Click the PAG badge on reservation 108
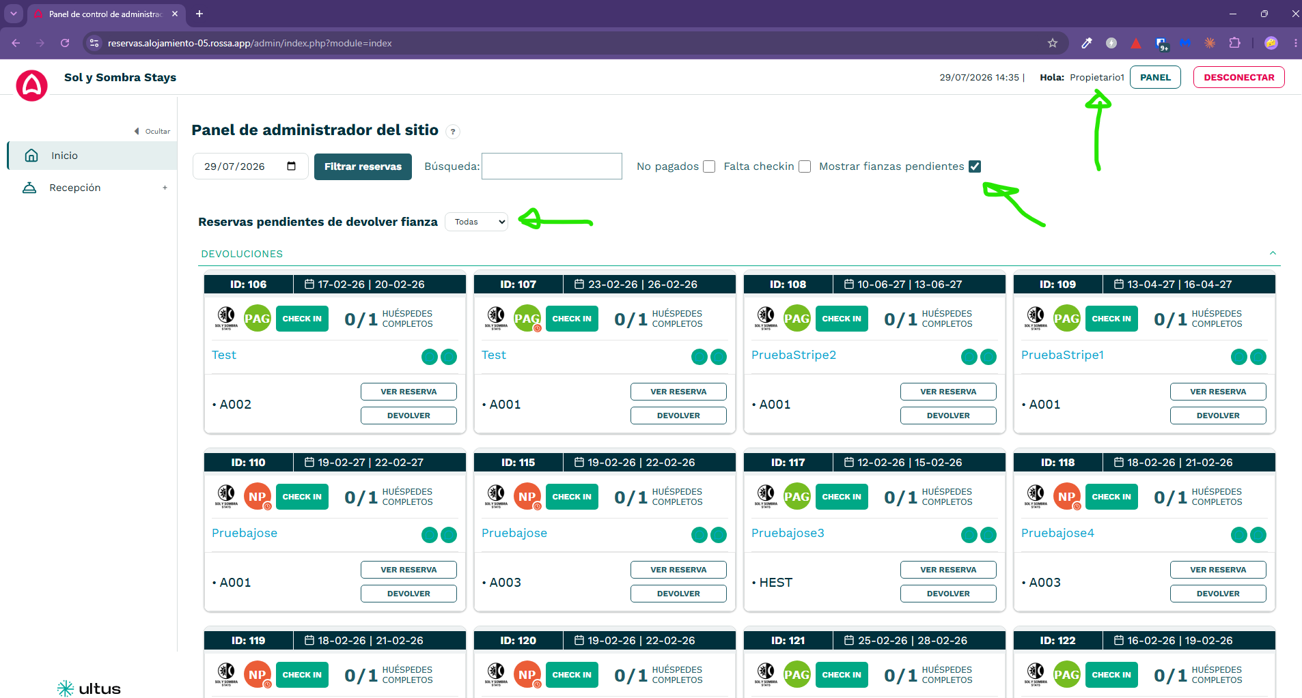 (x=797, y=319)
